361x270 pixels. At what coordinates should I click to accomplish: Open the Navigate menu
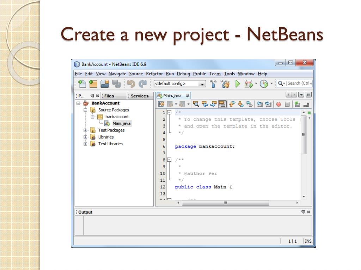(x=117, y=74)
